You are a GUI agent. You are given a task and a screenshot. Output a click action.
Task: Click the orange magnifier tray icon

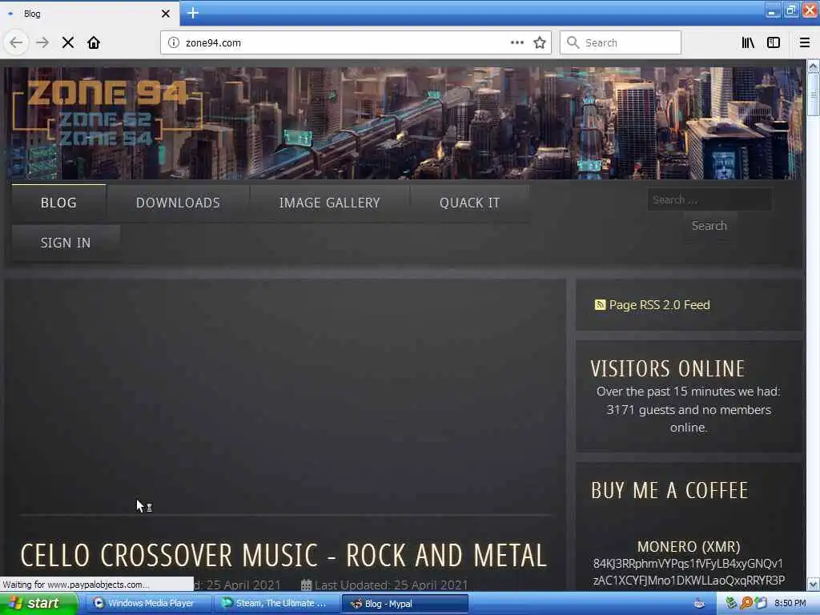click(x=746, y=603)
